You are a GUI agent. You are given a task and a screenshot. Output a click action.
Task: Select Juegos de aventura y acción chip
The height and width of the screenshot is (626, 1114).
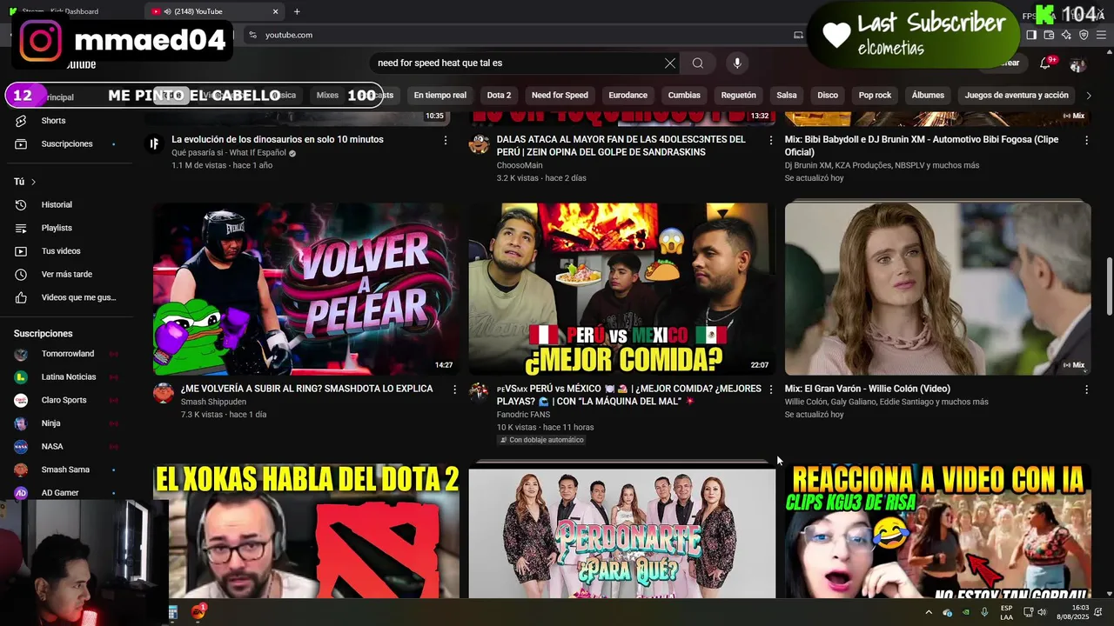[x=1017, y=96]
